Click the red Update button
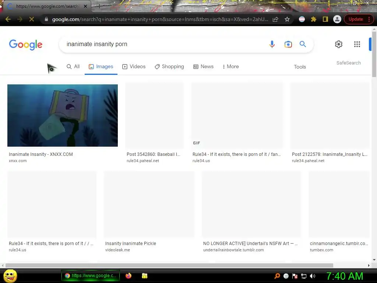The width and height of the screenshot is (377, 283). click(356, 19)
